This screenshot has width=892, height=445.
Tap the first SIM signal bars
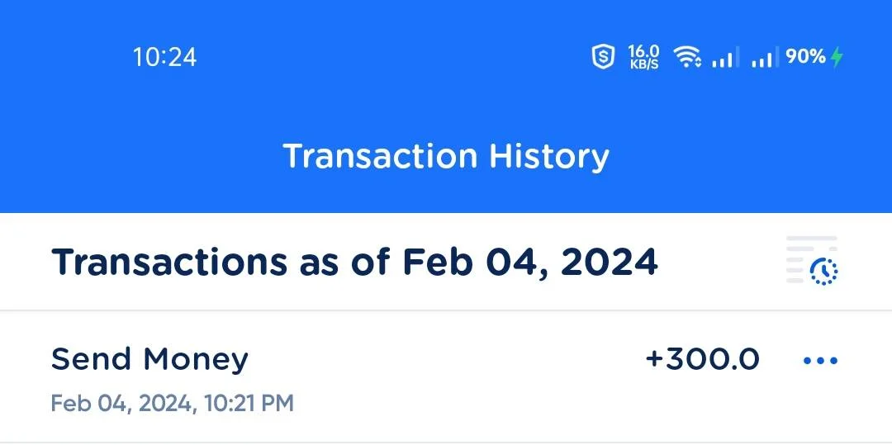pyautogui.click(x=725, y=58)
